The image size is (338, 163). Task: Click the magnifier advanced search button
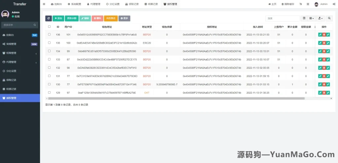[329, 19]
